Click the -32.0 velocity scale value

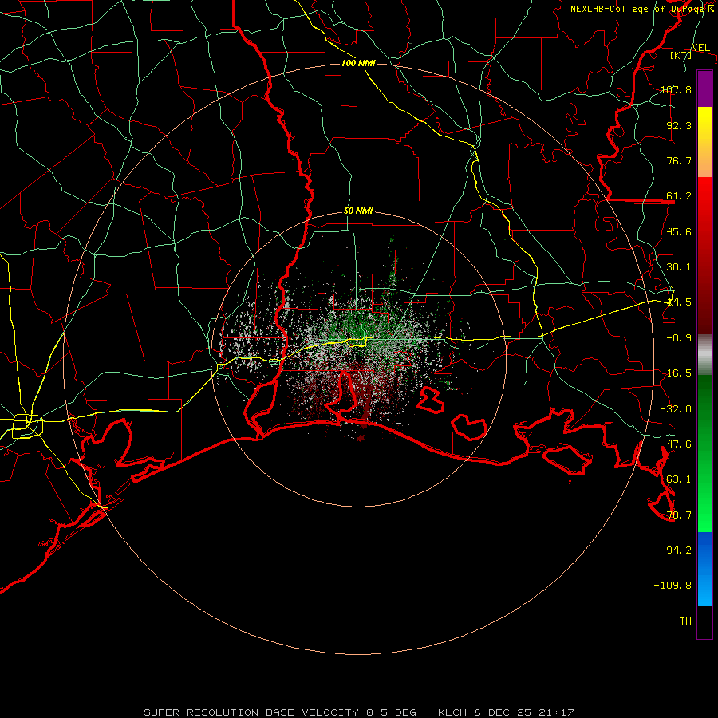(x=676, y=409)
